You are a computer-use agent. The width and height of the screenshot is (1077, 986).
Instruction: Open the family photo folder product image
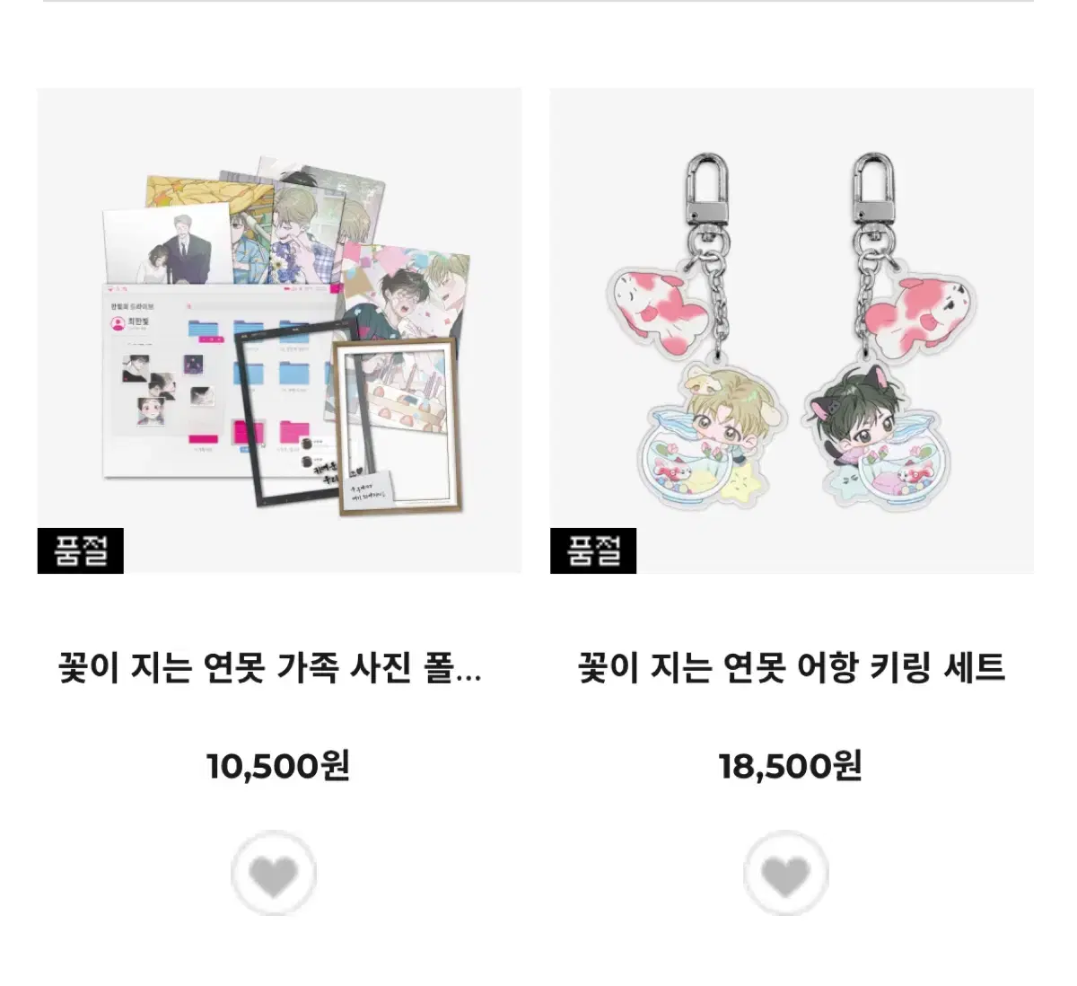[x=279, y=330]
